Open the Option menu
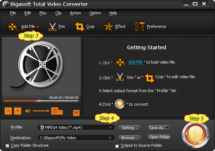 [x=95, y=13]
